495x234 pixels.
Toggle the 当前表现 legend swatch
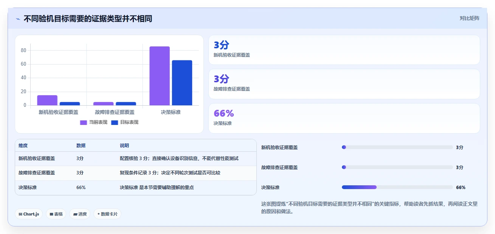84,122
